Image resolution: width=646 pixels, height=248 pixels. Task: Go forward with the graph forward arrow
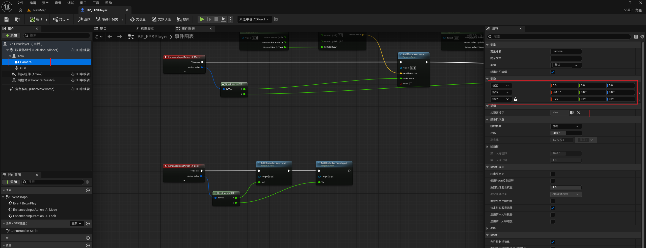[x=120, y=37]
